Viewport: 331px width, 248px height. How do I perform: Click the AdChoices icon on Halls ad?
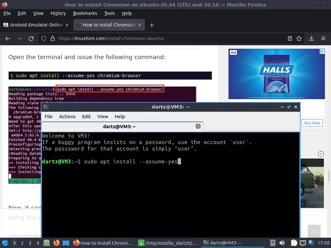pyautogui.click(x=322, y=51)
